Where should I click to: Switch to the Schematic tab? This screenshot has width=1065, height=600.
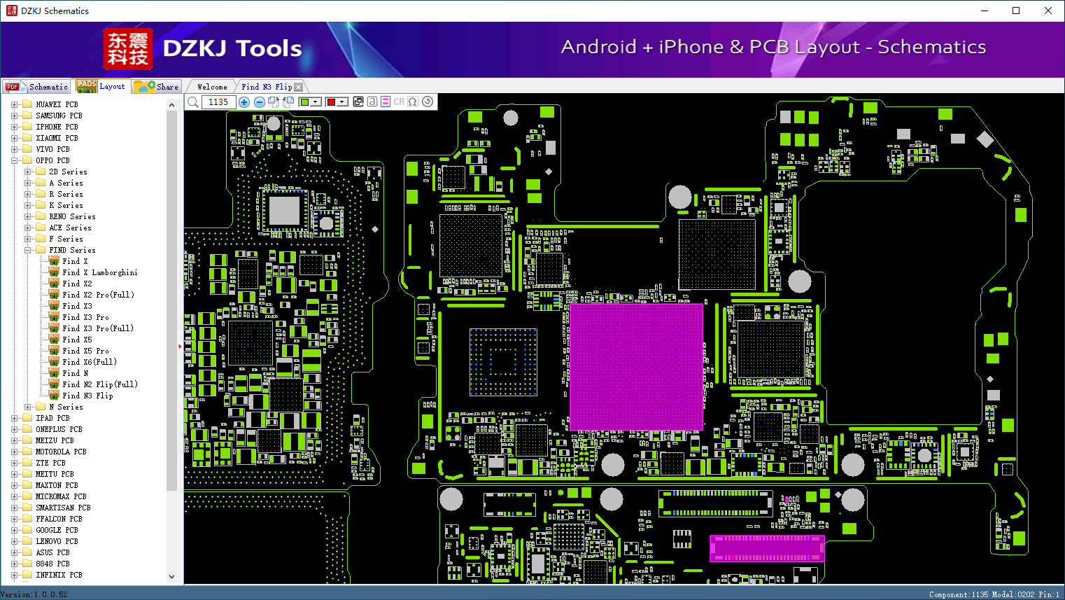(36, 87)
